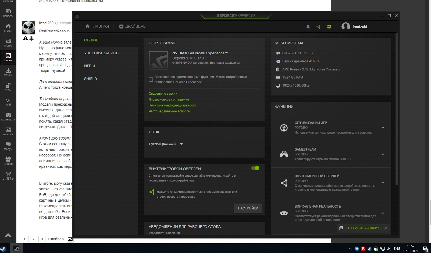
Task: Open wiki section in website sidebar
Action: (8, 102)
